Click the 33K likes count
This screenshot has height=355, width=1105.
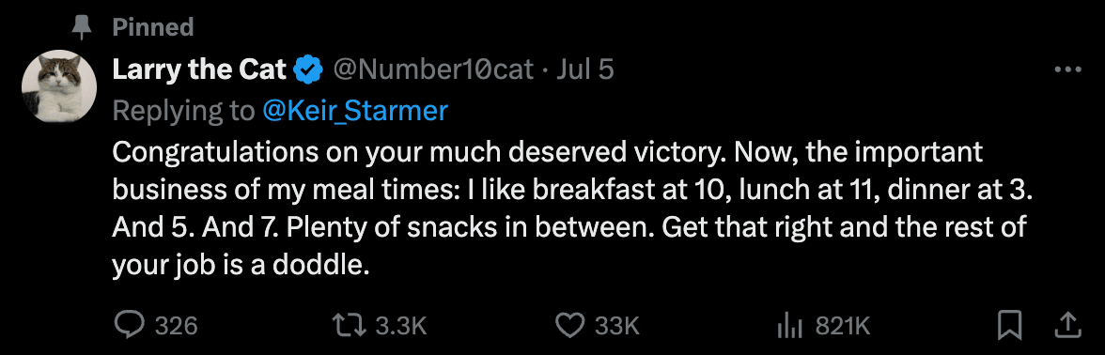click(x=616, y=326)
